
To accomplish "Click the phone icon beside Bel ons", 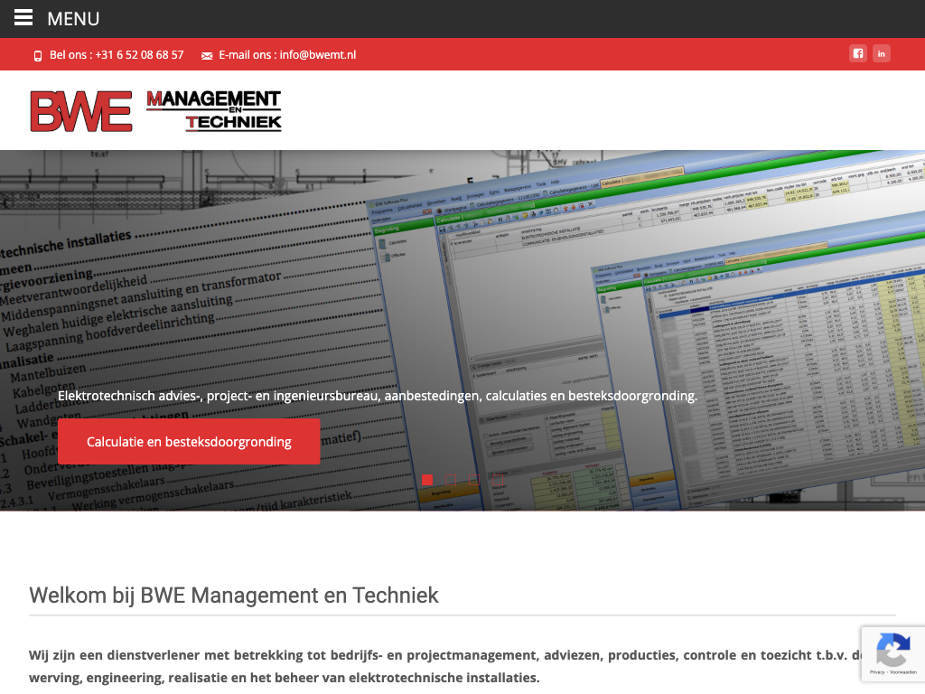I will (x=38, y=55).
